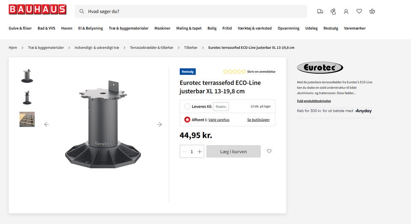Open Maskiner menu
This screenshot has width=411, height=224.
162,28
